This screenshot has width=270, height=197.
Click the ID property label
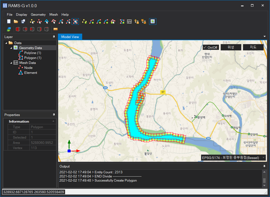tap(15, 132)
